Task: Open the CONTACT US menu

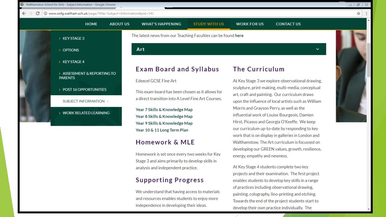Action: point(288,24)
